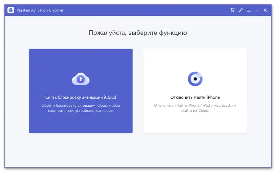Open the shopping cart purchase icon
276x172 pixels.
(232, 10)
